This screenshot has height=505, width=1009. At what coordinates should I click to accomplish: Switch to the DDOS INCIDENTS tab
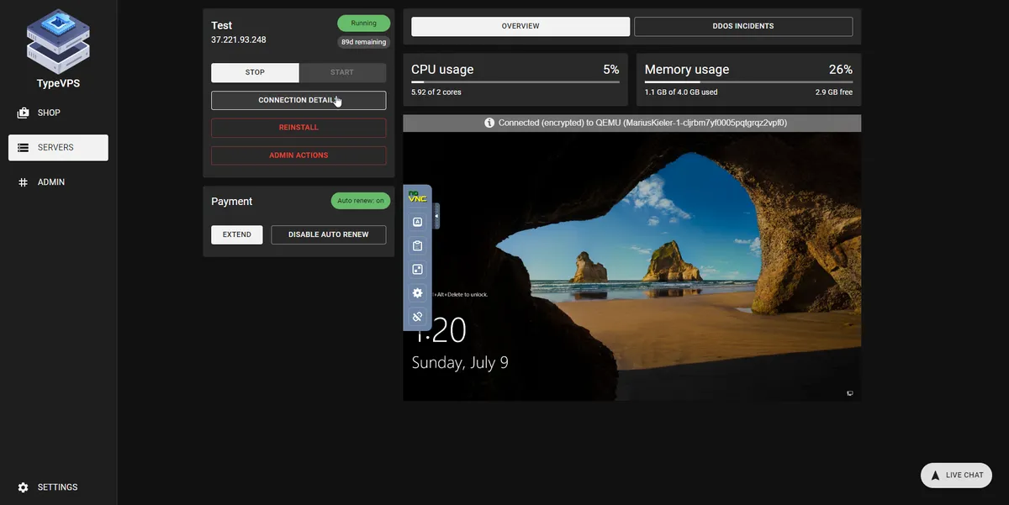[x=742, y=26]
